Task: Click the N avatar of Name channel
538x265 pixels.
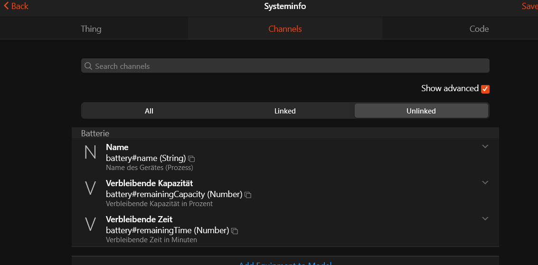Action: tap(90, 152)
